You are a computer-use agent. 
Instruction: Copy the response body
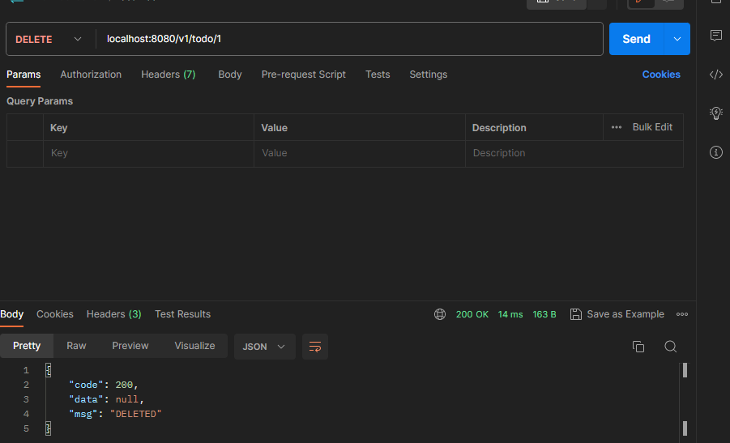click(x=638, y=347)
